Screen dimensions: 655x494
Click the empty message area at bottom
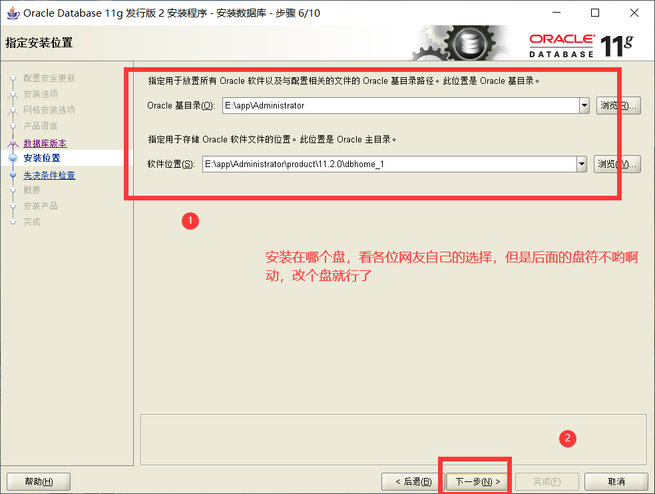tap(393, 439)
